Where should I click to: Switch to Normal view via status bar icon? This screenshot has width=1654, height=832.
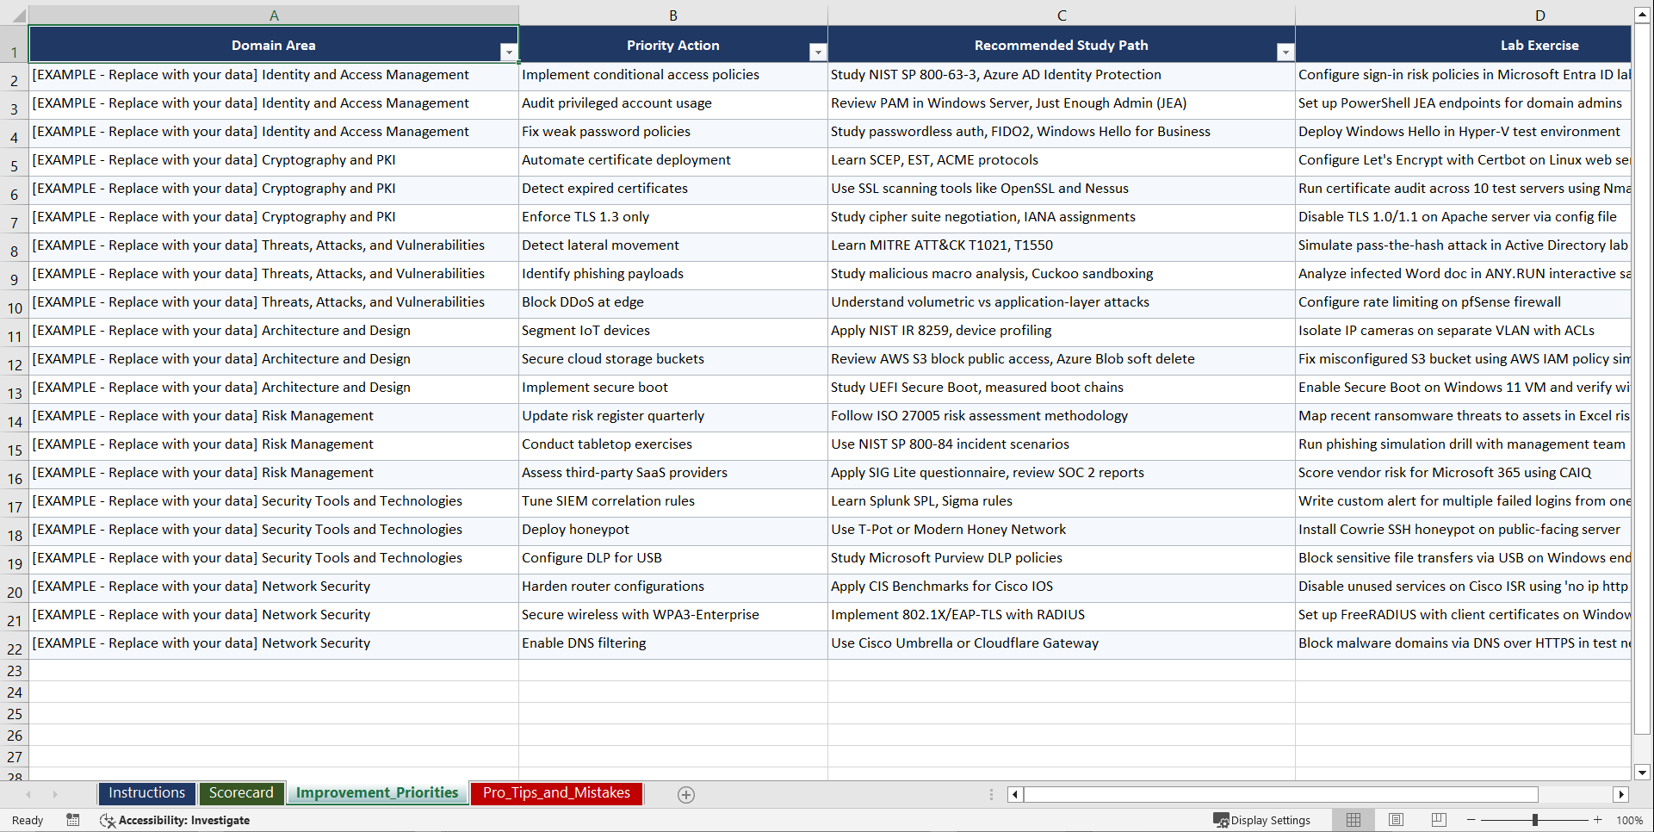click(x=1353, y=820)
